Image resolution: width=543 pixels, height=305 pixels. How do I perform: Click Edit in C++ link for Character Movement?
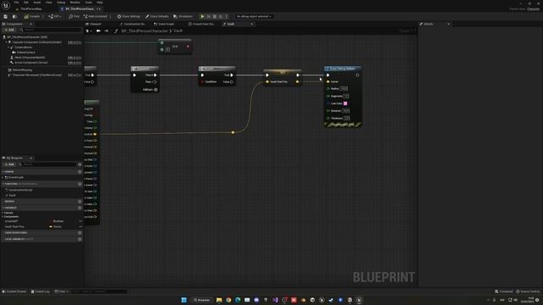(x=75, y=75)
